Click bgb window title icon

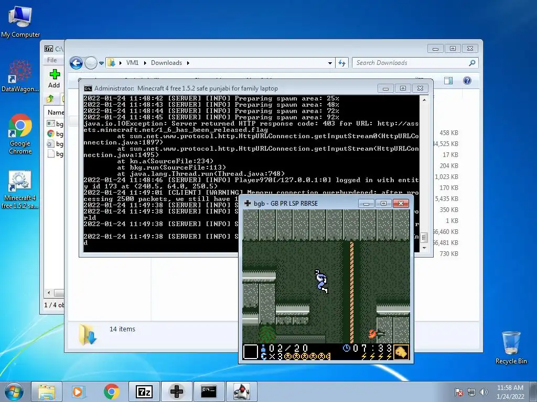tap(248, 204)
